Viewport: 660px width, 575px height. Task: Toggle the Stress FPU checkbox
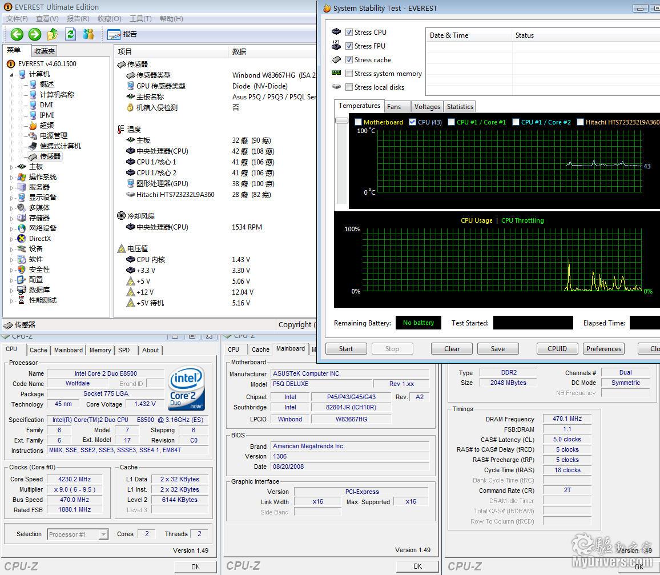tap(349, 46)
